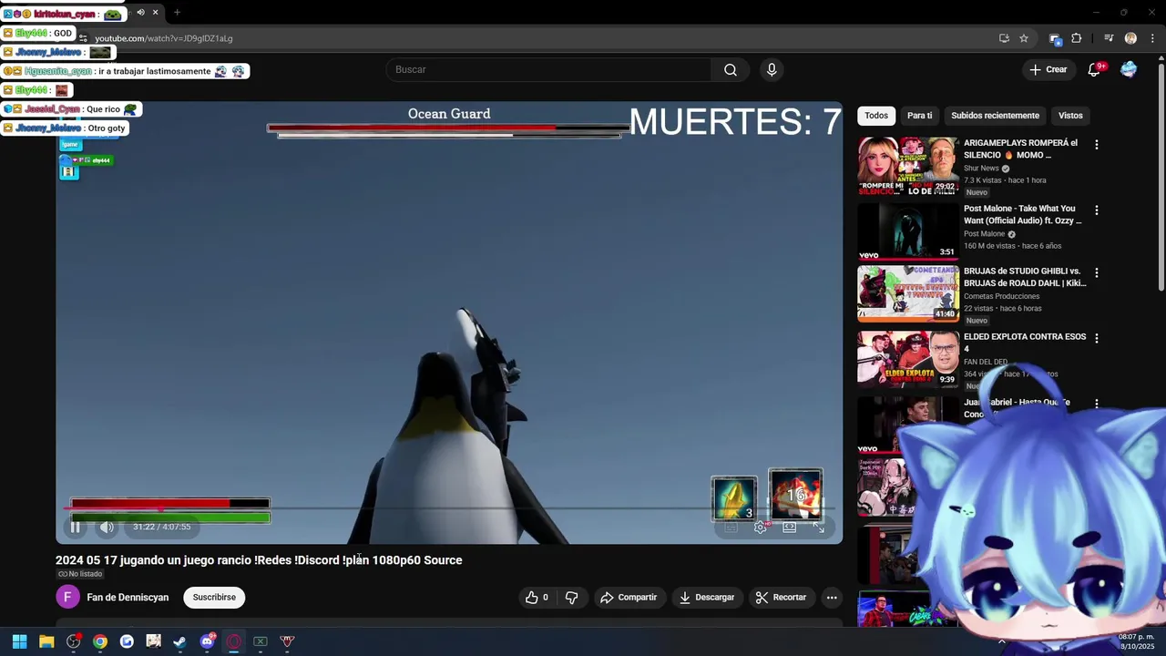Click the Suscribirse button
This screenshot has width=1166, height=656.
coord(214,598)
